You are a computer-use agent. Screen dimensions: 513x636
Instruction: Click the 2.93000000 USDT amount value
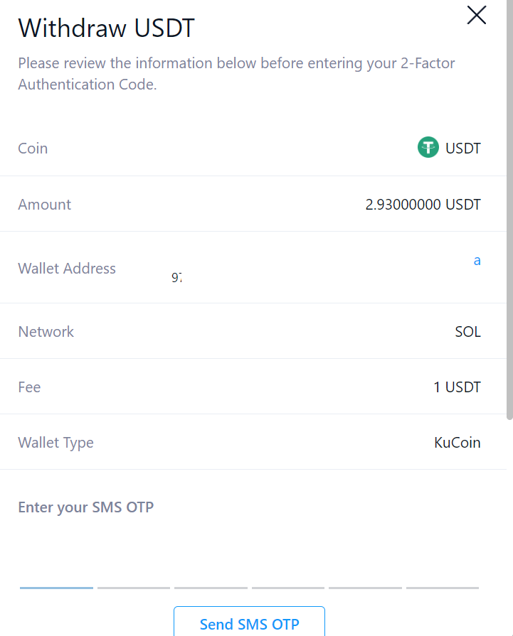[x=423, y=205]
